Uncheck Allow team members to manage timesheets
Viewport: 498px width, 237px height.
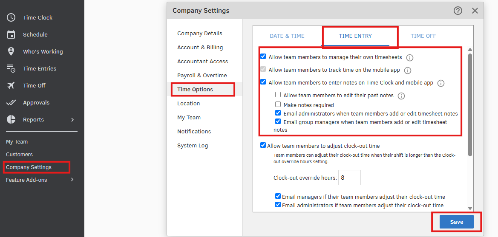(x=263, y=57)
